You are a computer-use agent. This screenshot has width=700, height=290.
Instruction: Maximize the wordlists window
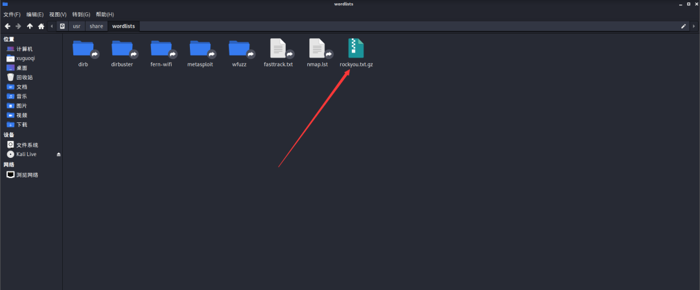(688, 4)
